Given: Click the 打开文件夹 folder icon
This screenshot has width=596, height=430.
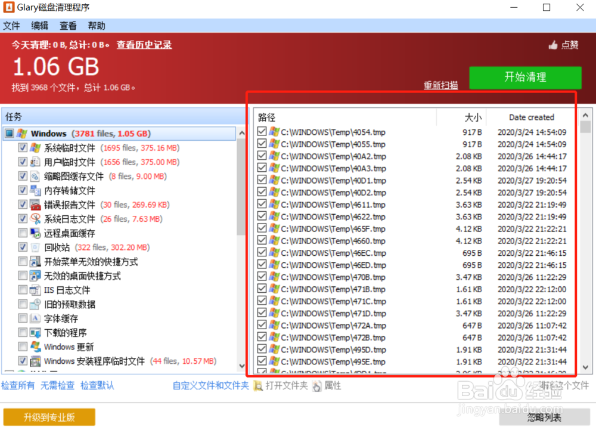Looking at the screenshot, I should 258,386.
